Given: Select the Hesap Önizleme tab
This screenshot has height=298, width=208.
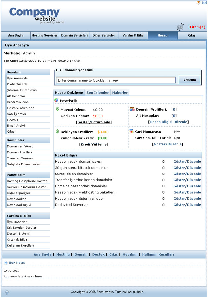Looking at the screenshot, I should [69, 93].
